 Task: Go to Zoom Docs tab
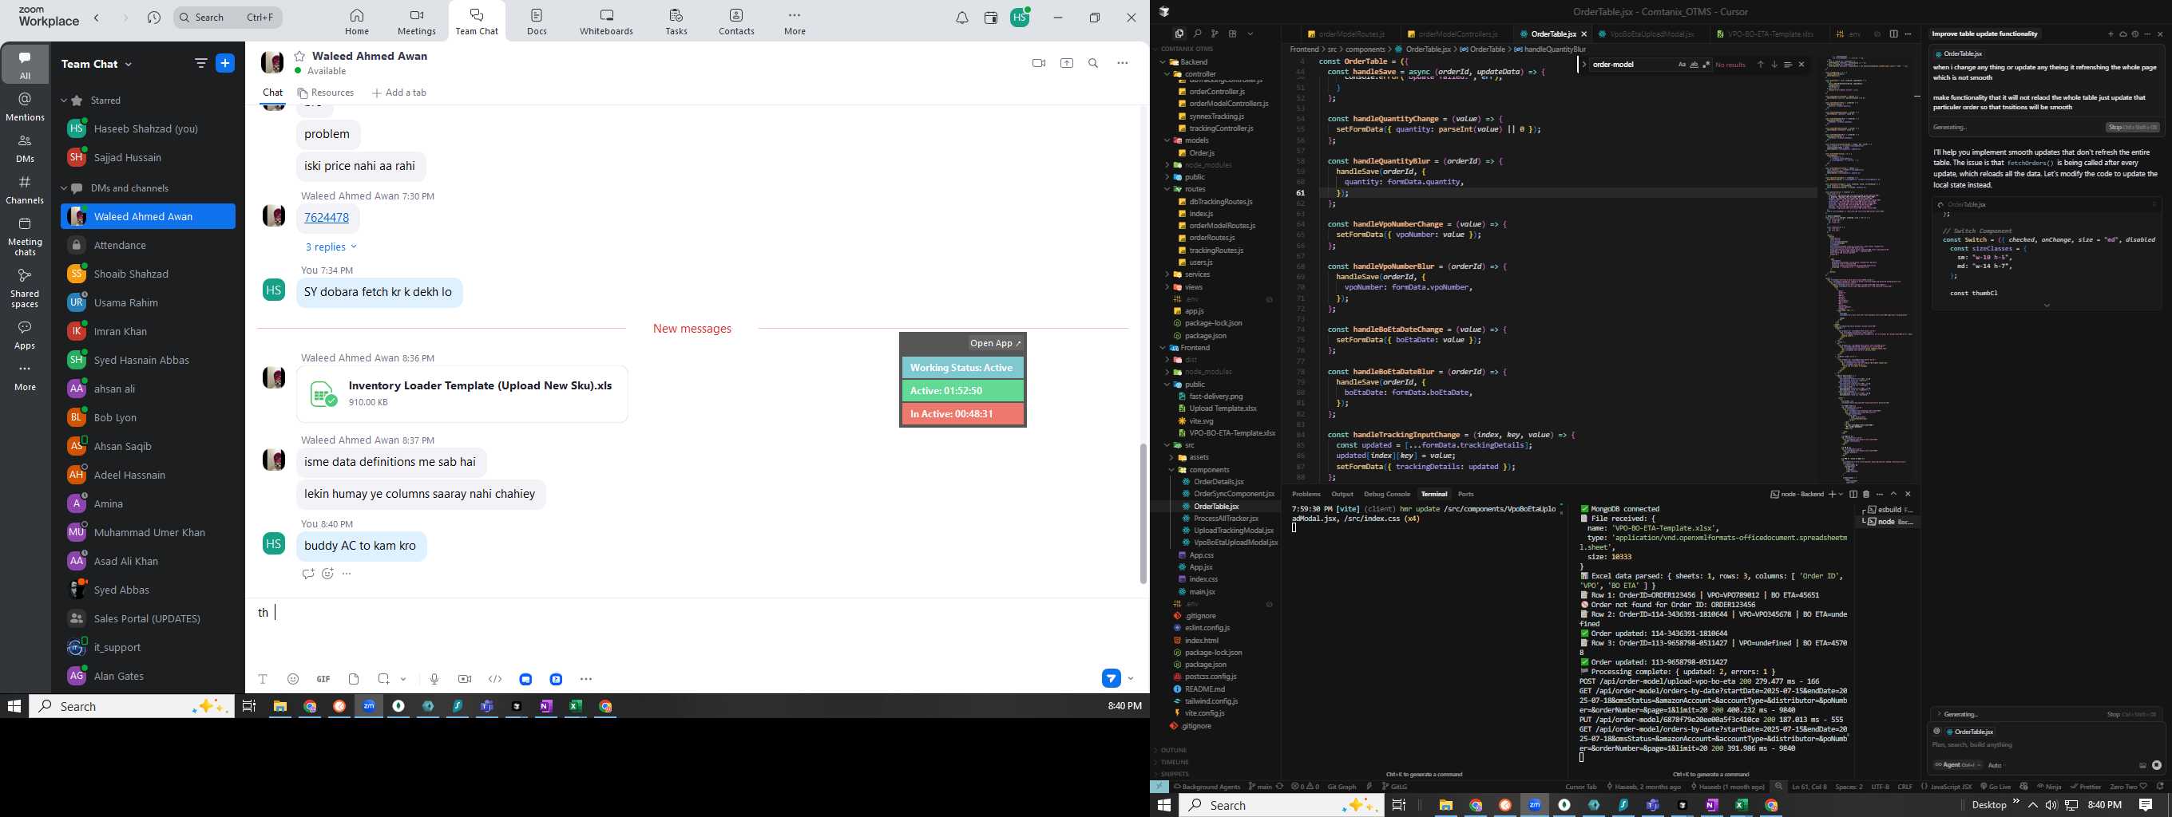(x=537, y=22)
